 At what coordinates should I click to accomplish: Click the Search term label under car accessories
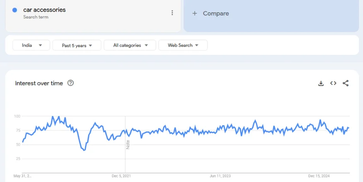(36, 17)
